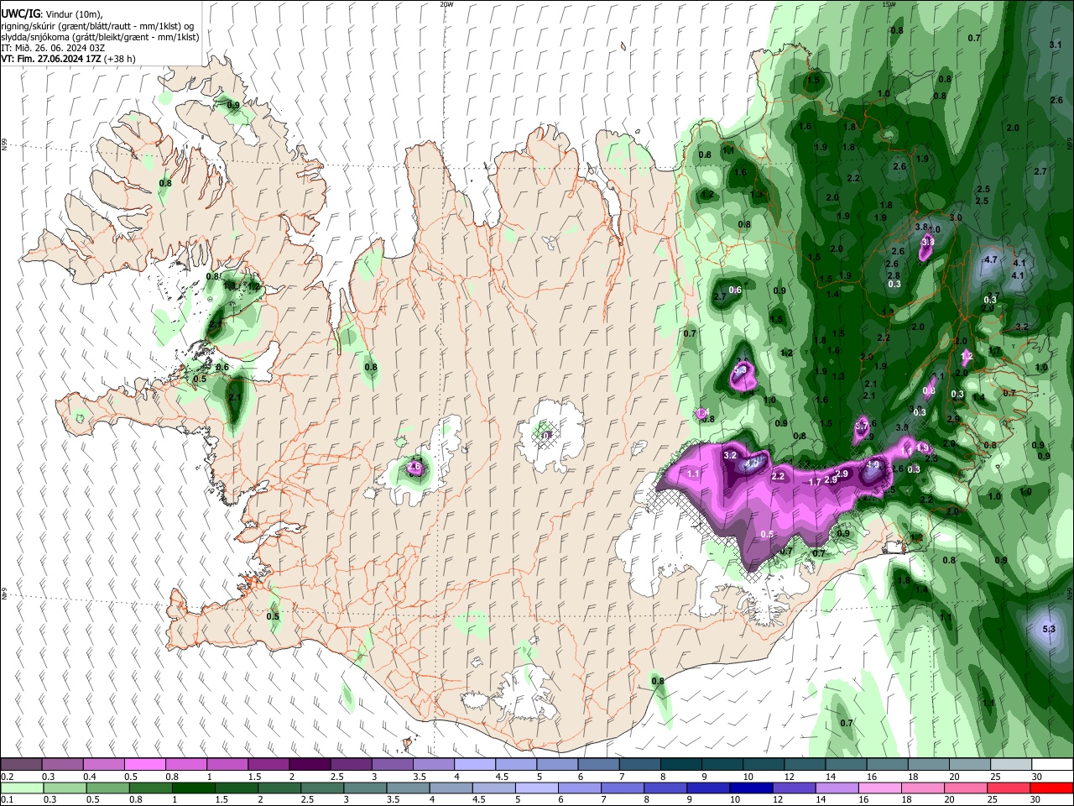Click the '0.9' value at the Westfjords northern tip

click(233, 105)
